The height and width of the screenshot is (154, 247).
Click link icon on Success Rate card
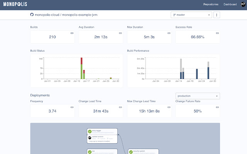click(x=217, y=33)
